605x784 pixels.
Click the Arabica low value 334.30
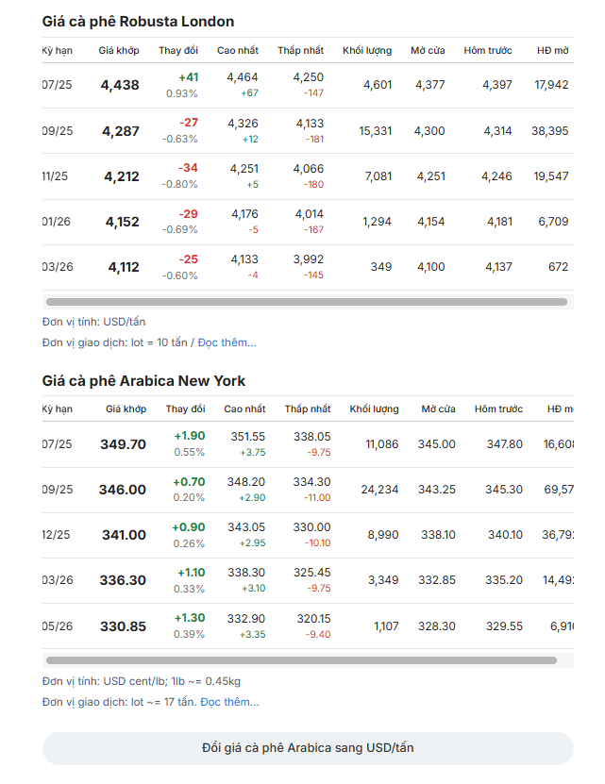click(x=311, y=482)
